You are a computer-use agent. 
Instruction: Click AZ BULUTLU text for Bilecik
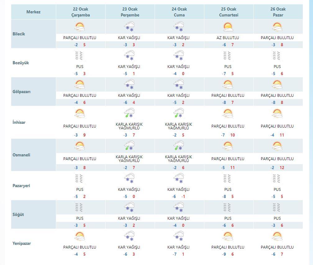228,38
